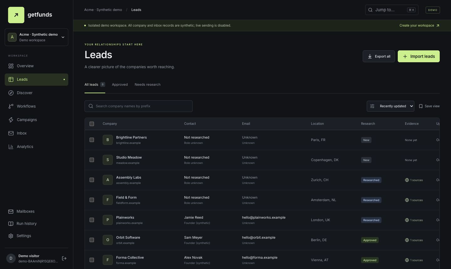Open the Inbox section
Image resolution: width=451 pixels, height=269 pixels.
click(36, 133)
